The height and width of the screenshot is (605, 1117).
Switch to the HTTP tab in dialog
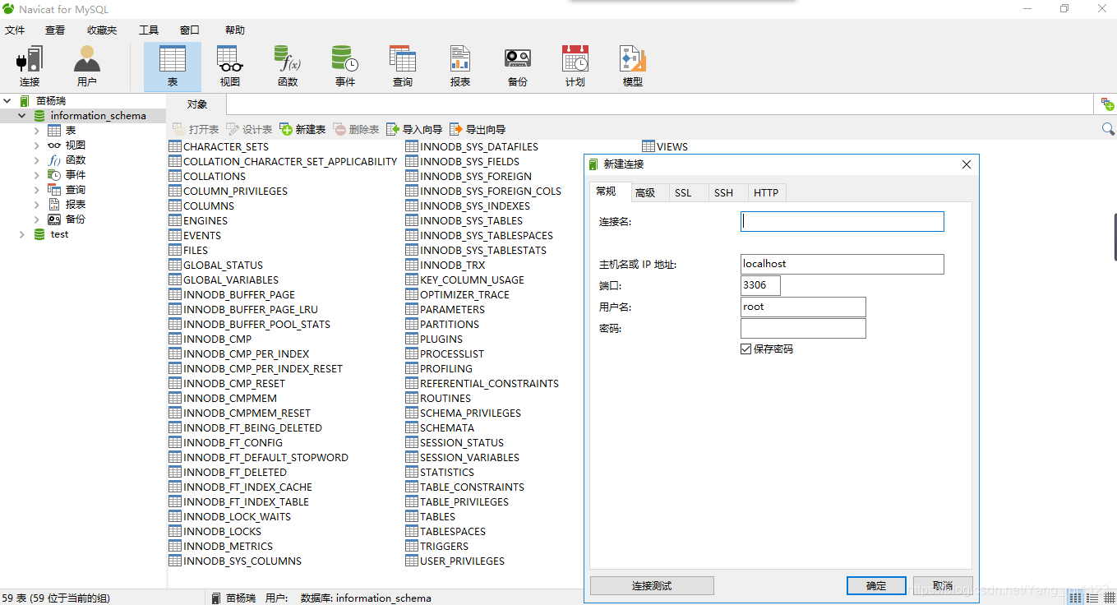(766, 193)
